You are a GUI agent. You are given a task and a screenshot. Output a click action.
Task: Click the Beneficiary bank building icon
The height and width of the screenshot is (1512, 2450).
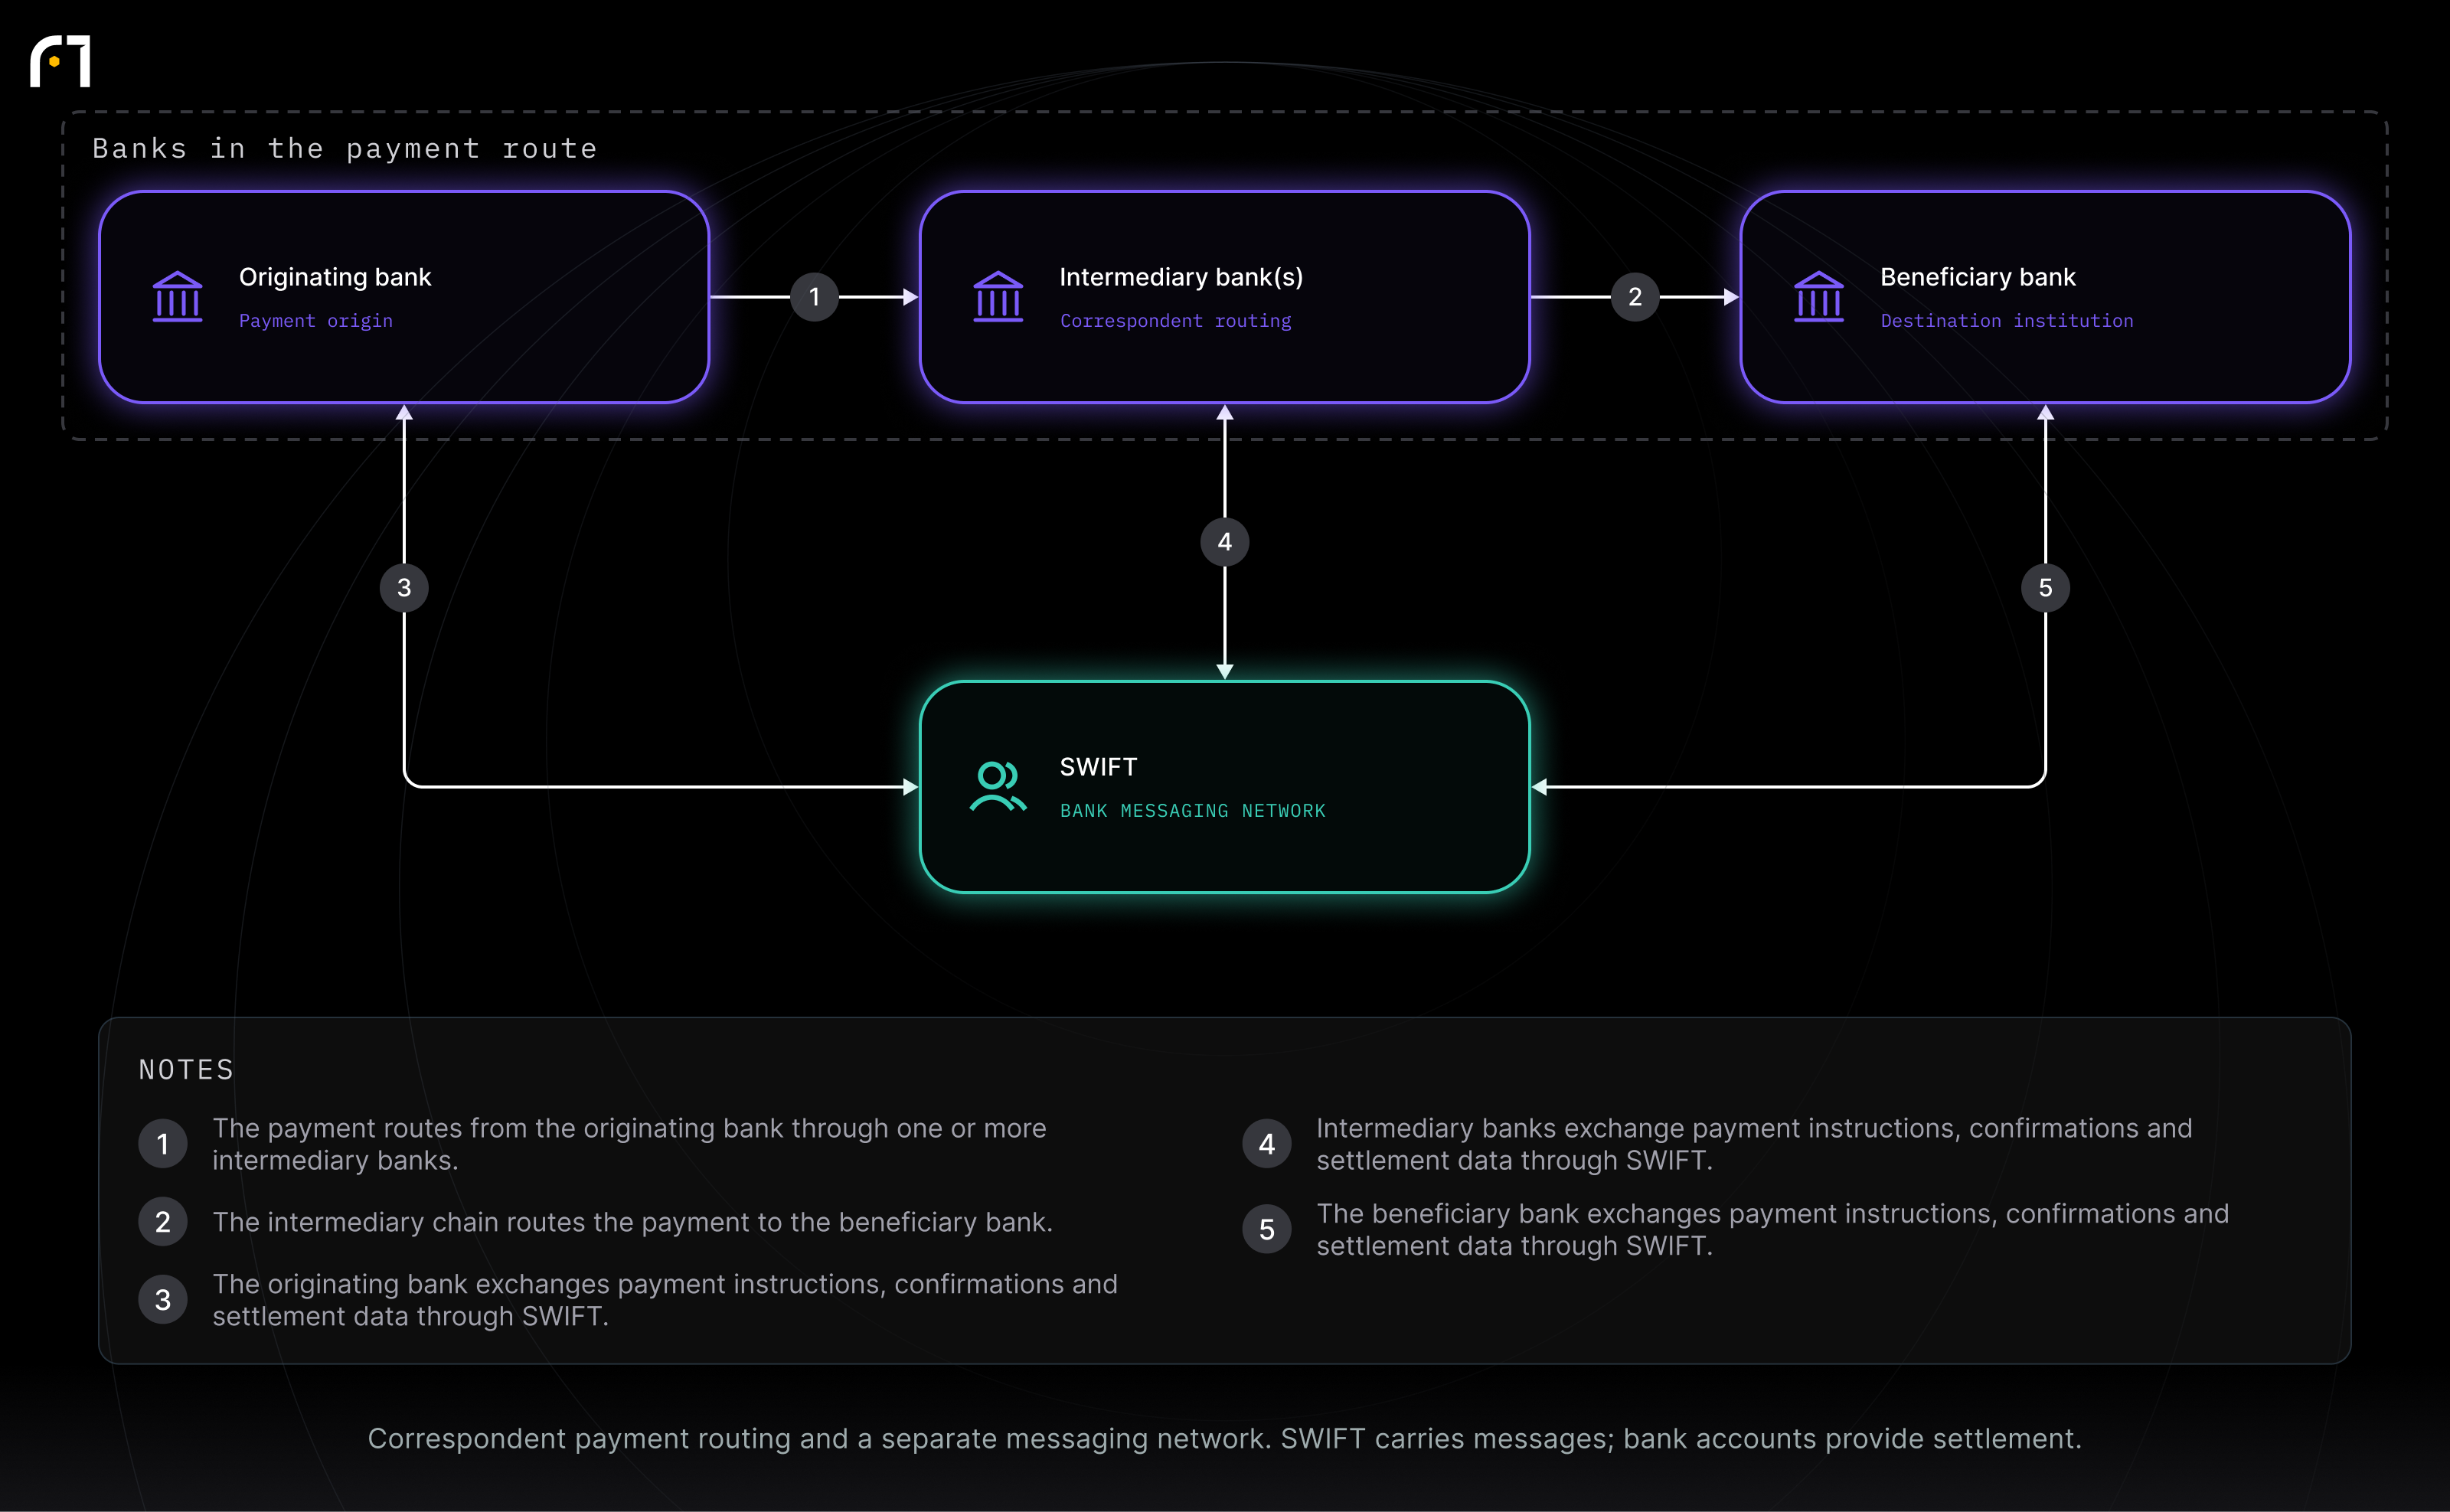click(x=1819, y=297)
